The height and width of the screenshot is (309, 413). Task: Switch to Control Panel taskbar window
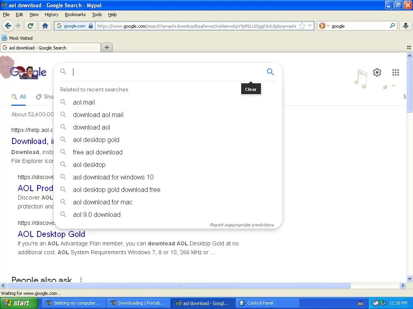coord(267,303)
